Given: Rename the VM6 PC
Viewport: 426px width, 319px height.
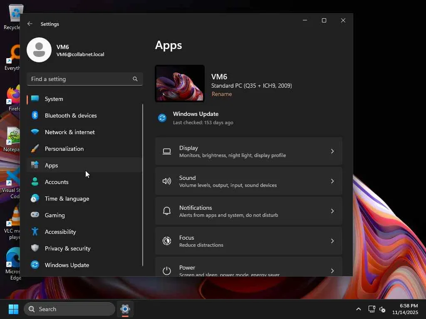Looking at the screenshot, I should point(222,94).
